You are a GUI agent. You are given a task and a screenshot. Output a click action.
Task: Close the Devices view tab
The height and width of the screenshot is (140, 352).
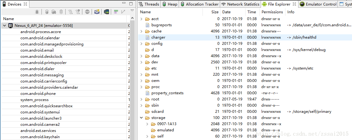click(25, 4)
